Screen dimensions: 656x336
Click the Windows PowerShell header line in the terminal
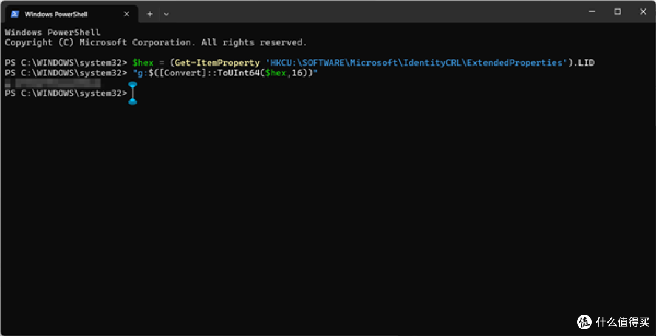pos(53,32)
